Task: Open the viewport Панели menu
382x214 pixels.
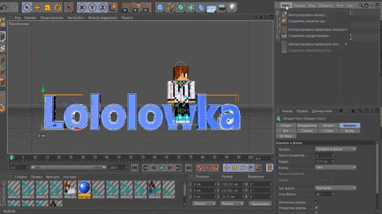Action: click(127, 18)
